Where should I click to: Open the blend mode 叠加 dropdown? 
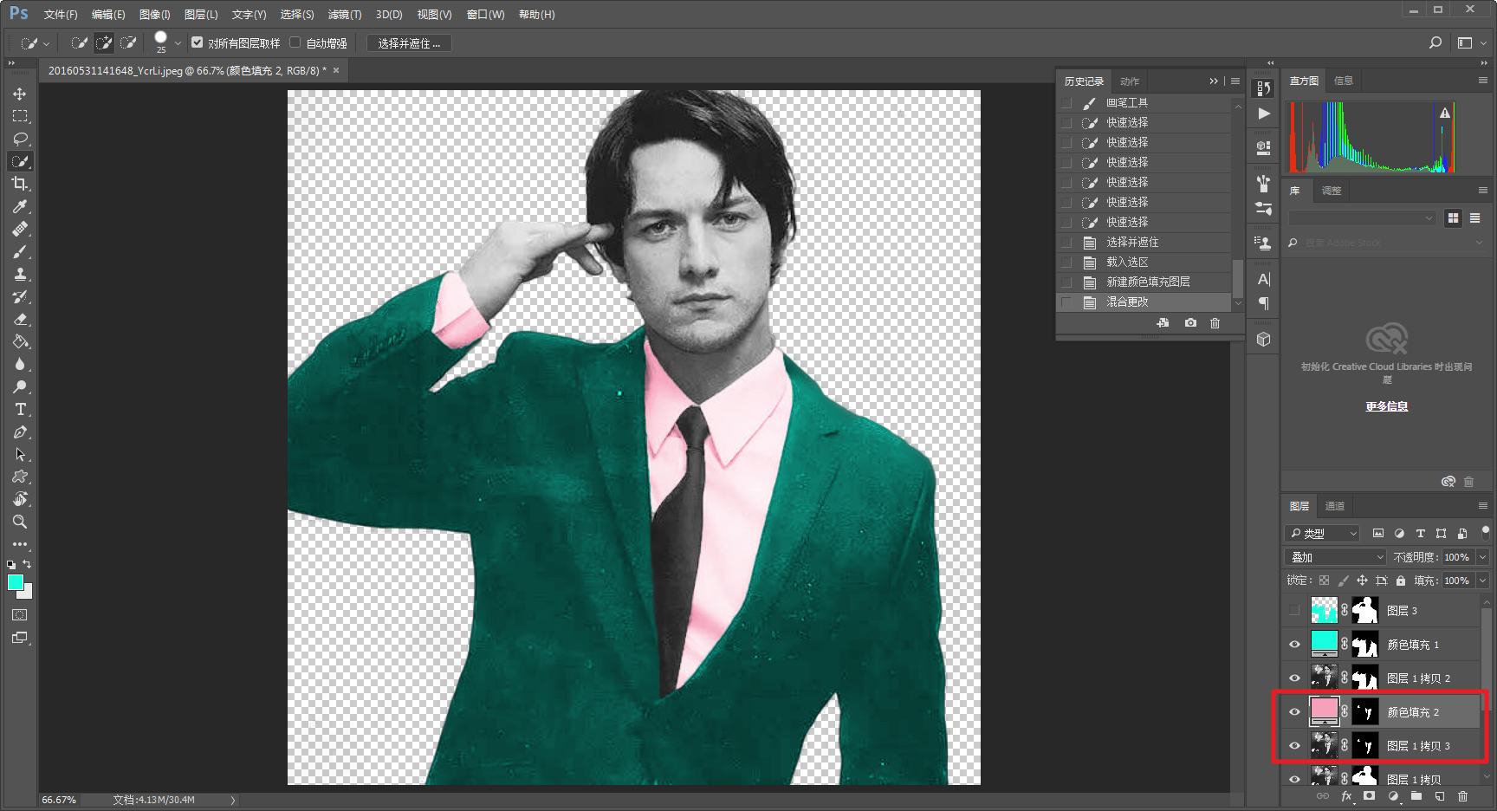coord(1336,557)
